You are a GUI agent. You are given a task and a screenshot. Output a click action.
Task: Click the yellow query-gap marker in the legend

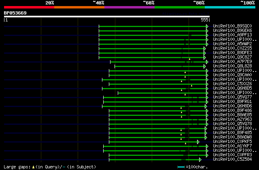pos(33,167)
